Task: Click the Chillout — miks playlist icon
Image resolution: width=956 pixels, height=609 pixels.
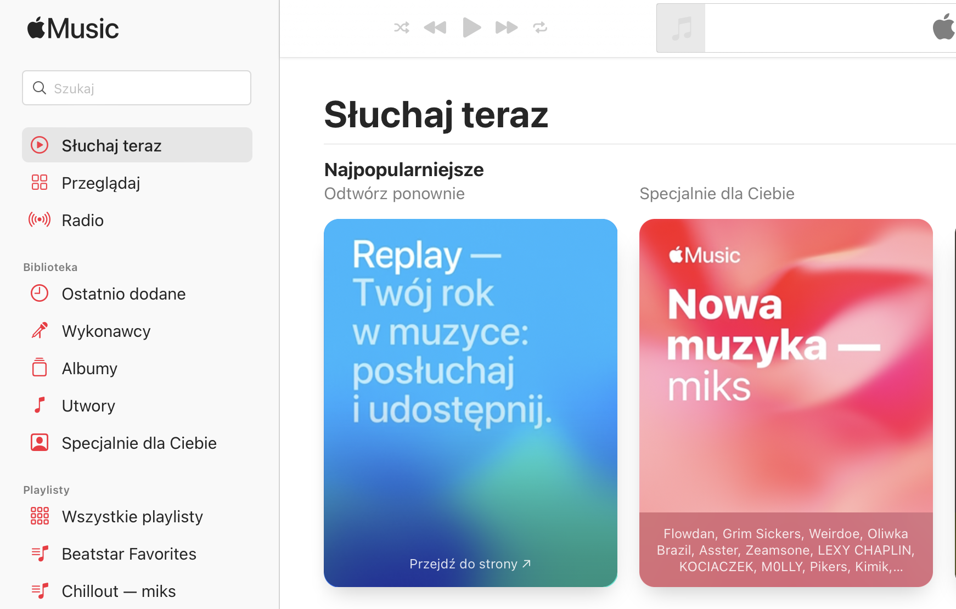Action: 40,591
